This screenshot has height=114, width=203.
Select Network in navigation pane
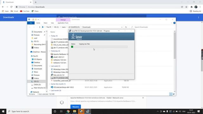[35, 92]
